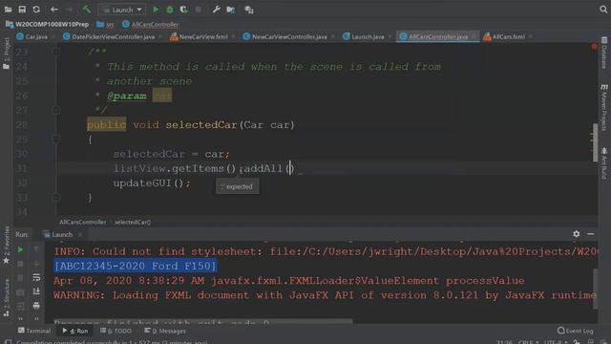The height and width of the screenshot is (344, 611).
Task: Close the Launch.java editor tab
Action: click(390, 36)
